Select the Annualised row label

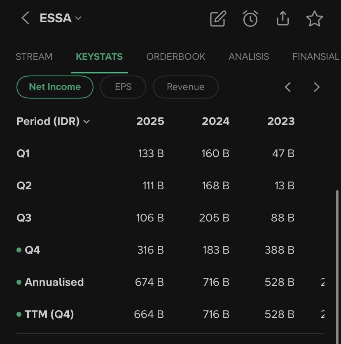pyautogui.click(x=54, y=282)
